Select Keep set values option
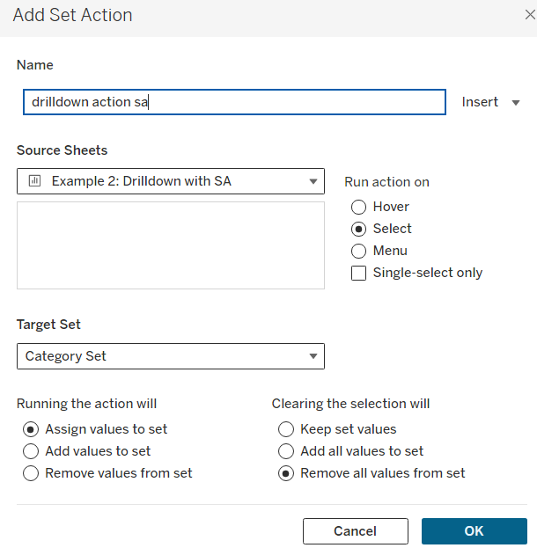 click(x=286, y=429)
